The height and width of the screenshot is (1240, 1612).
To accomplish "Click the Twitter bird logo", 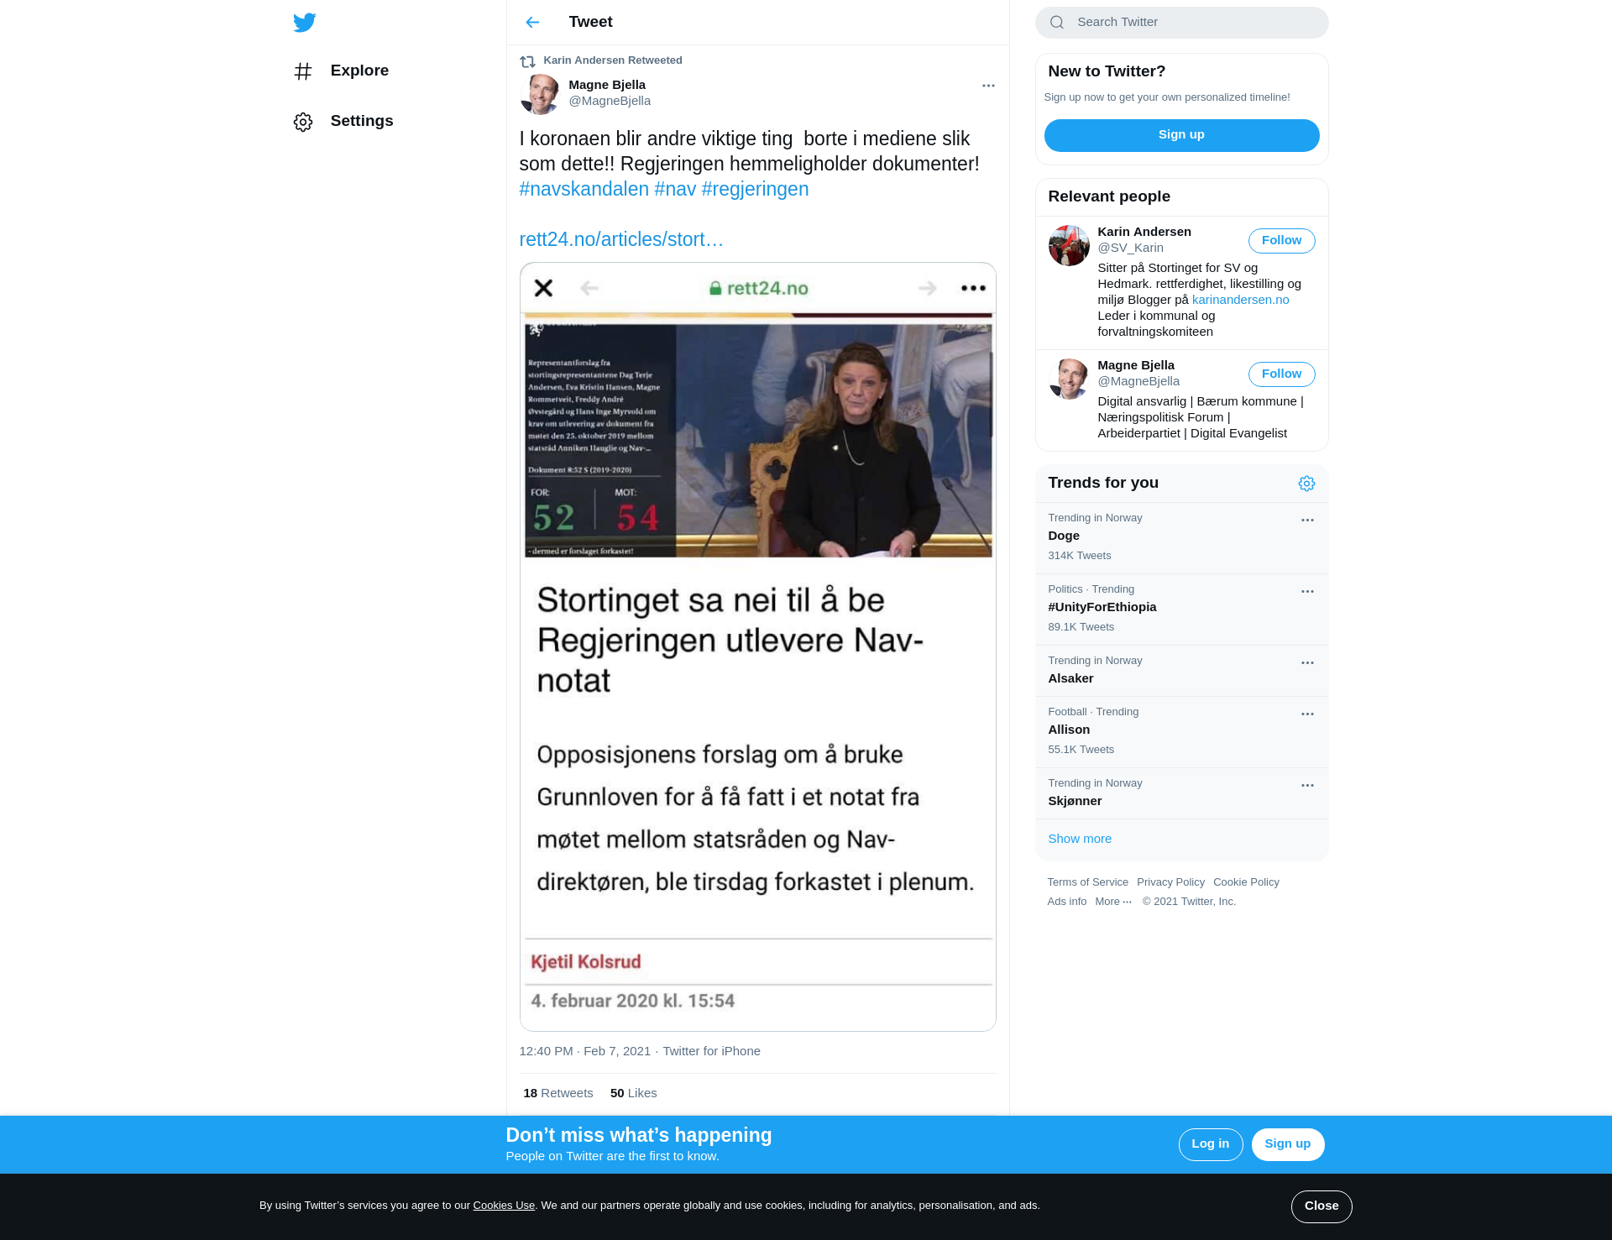I will [304, 23].
